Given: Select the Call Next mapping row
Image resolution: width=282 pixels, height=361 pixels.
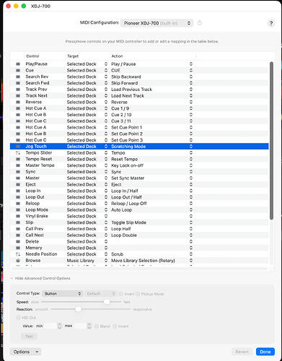Looking at the screenshot, I should pyautogui.click(x=139, y=235).
